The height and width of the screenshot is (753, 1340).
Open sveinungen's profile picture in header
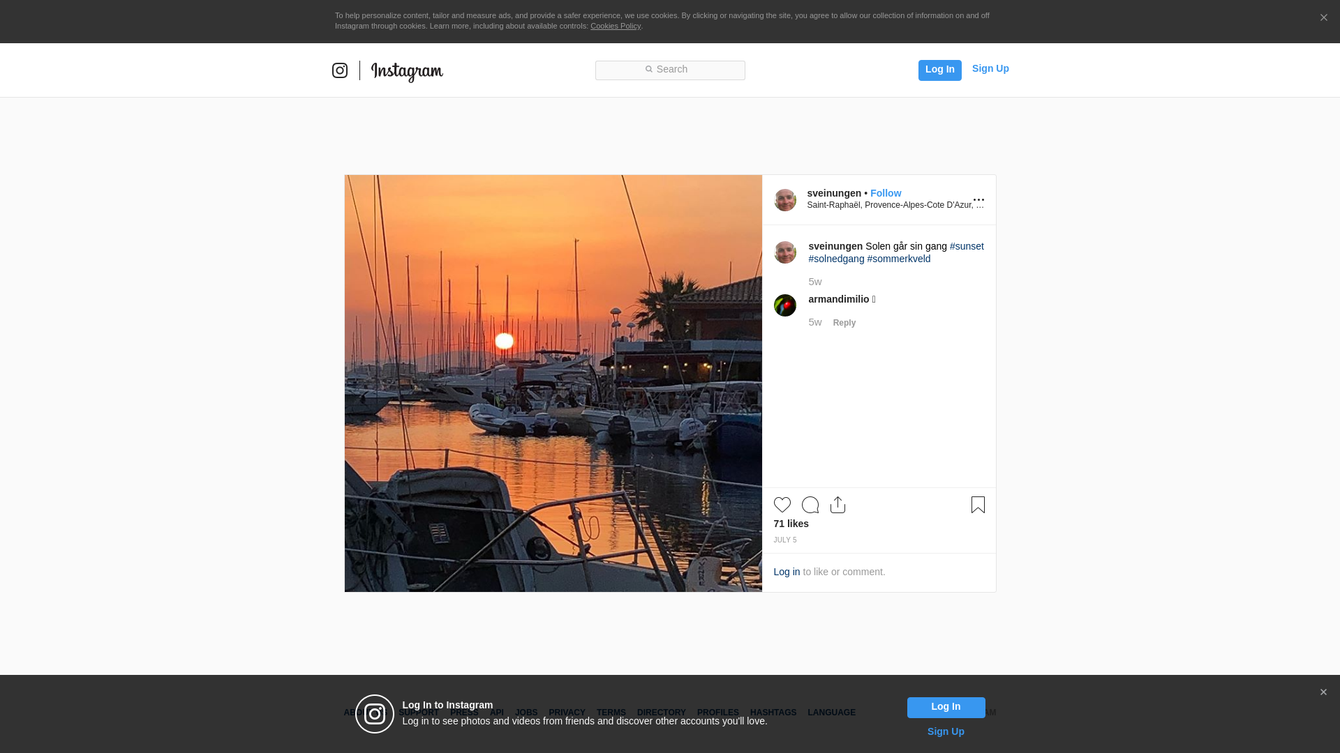(784, 200)
